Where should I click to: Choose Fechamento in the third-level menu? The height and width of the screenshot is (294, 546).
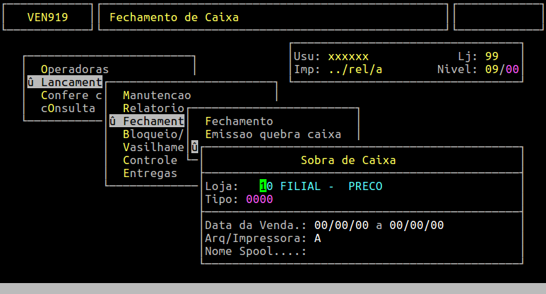point(238,121)
